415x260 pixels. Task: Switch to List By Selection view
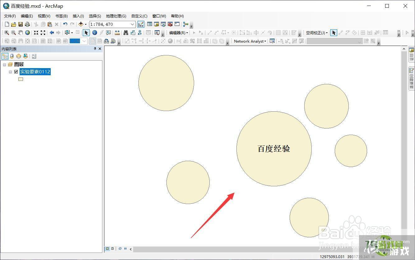click(26, 56)
